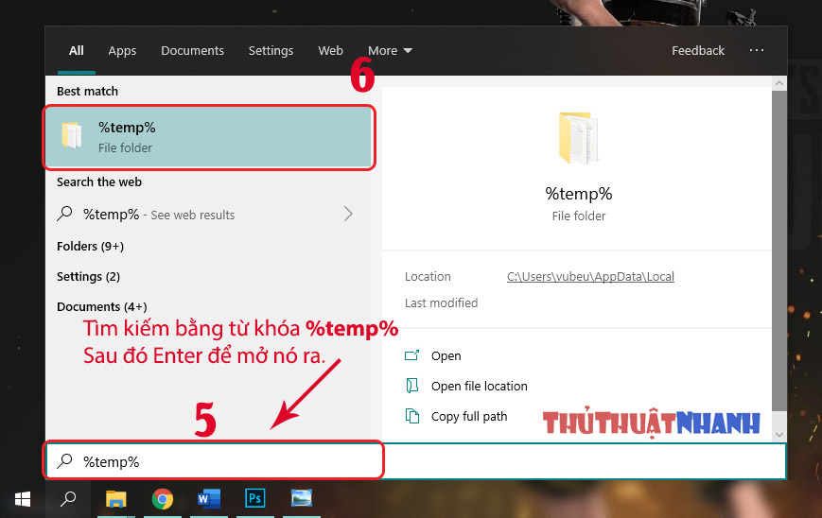Click the Open action icon

412,355
